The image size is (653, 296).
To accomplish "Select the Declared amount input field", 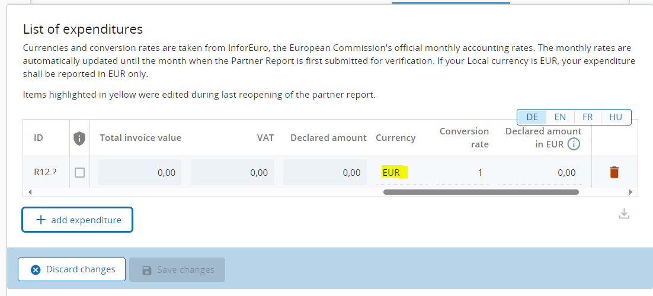I will [325, 173].
